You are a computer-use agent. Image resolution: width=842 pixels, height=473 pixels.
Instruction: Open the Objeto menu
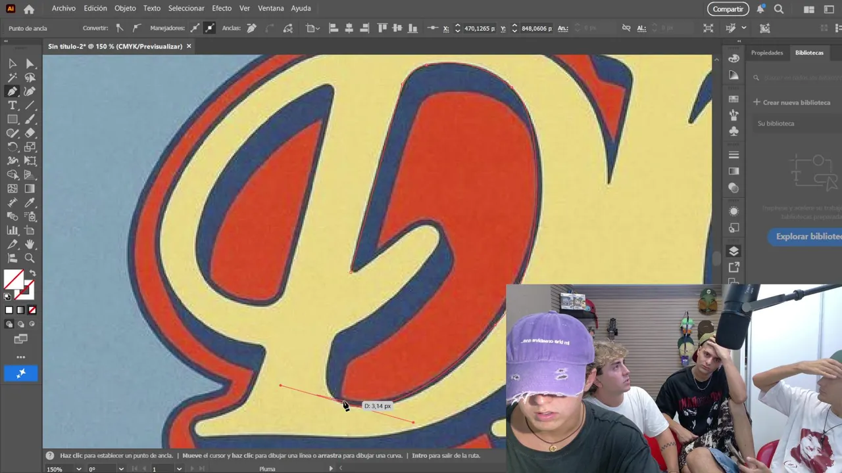click(125, 9)
